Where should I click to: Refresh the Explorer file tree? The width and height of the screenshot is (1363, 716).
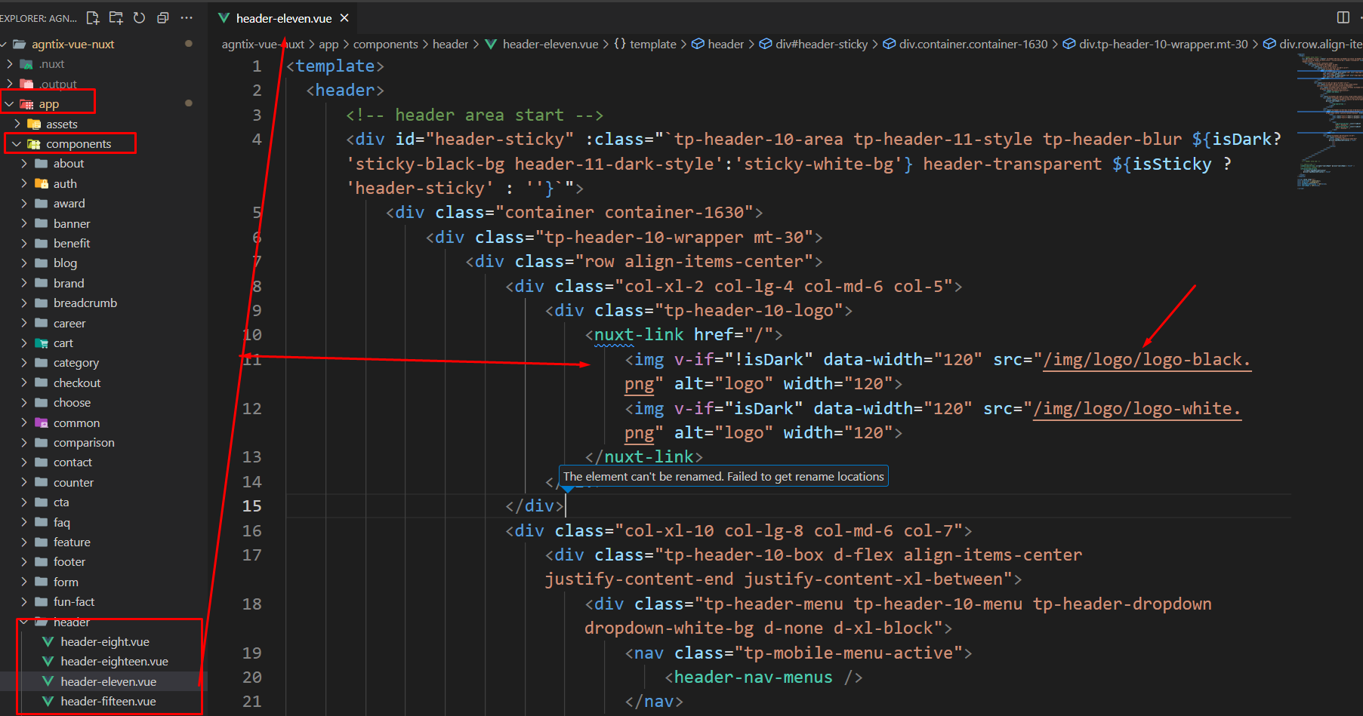(x=140, y=17)
